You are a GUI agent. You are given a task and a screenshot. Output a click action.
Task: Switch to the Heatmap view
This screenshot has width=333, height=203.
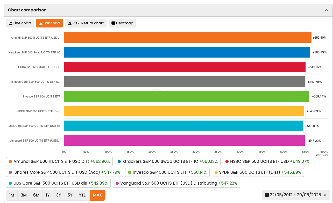[122, 23]
